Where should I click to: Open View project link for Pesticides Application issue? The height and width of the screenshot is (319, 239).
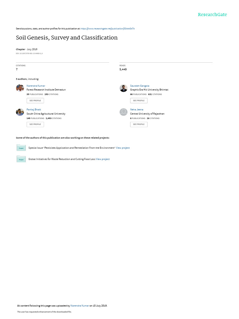(x=123, y=148)
